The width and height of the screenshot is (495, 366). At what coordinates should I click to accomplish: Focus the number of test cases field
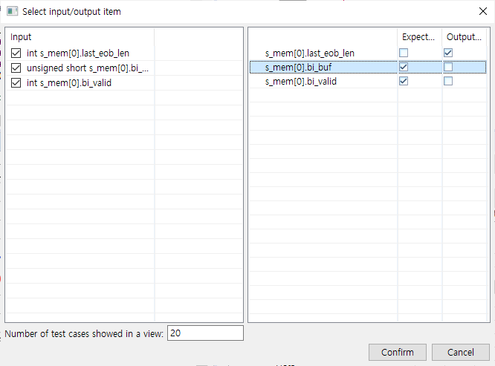(205, 333)
